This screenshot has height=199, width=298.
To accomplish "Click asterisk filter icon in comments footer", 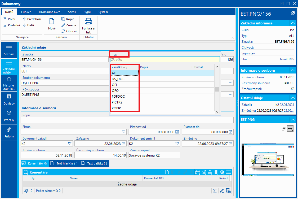I will (x=26, y=191).
